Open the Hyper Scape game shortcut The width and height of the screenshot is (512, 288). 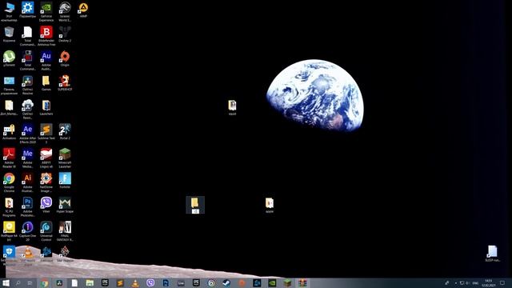click(65, 205)
